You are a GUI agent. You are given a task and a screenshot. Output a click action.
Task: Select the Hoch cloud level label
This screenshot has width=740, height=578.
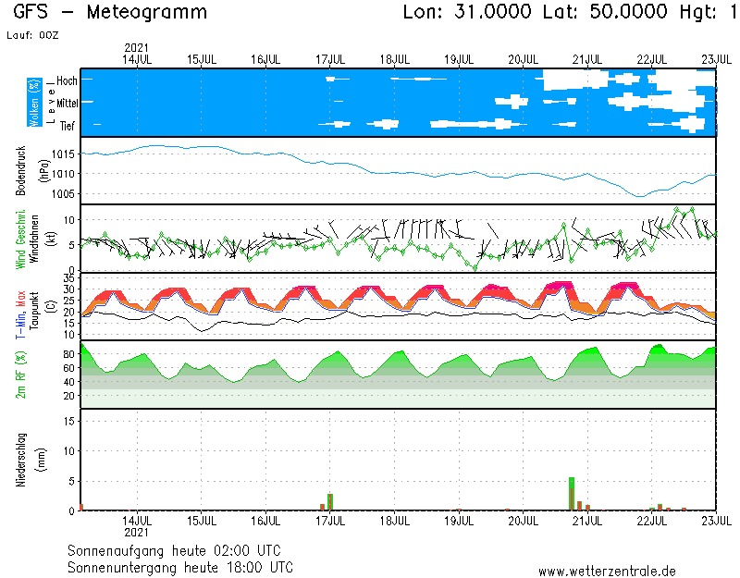click(x=67, y=80)
